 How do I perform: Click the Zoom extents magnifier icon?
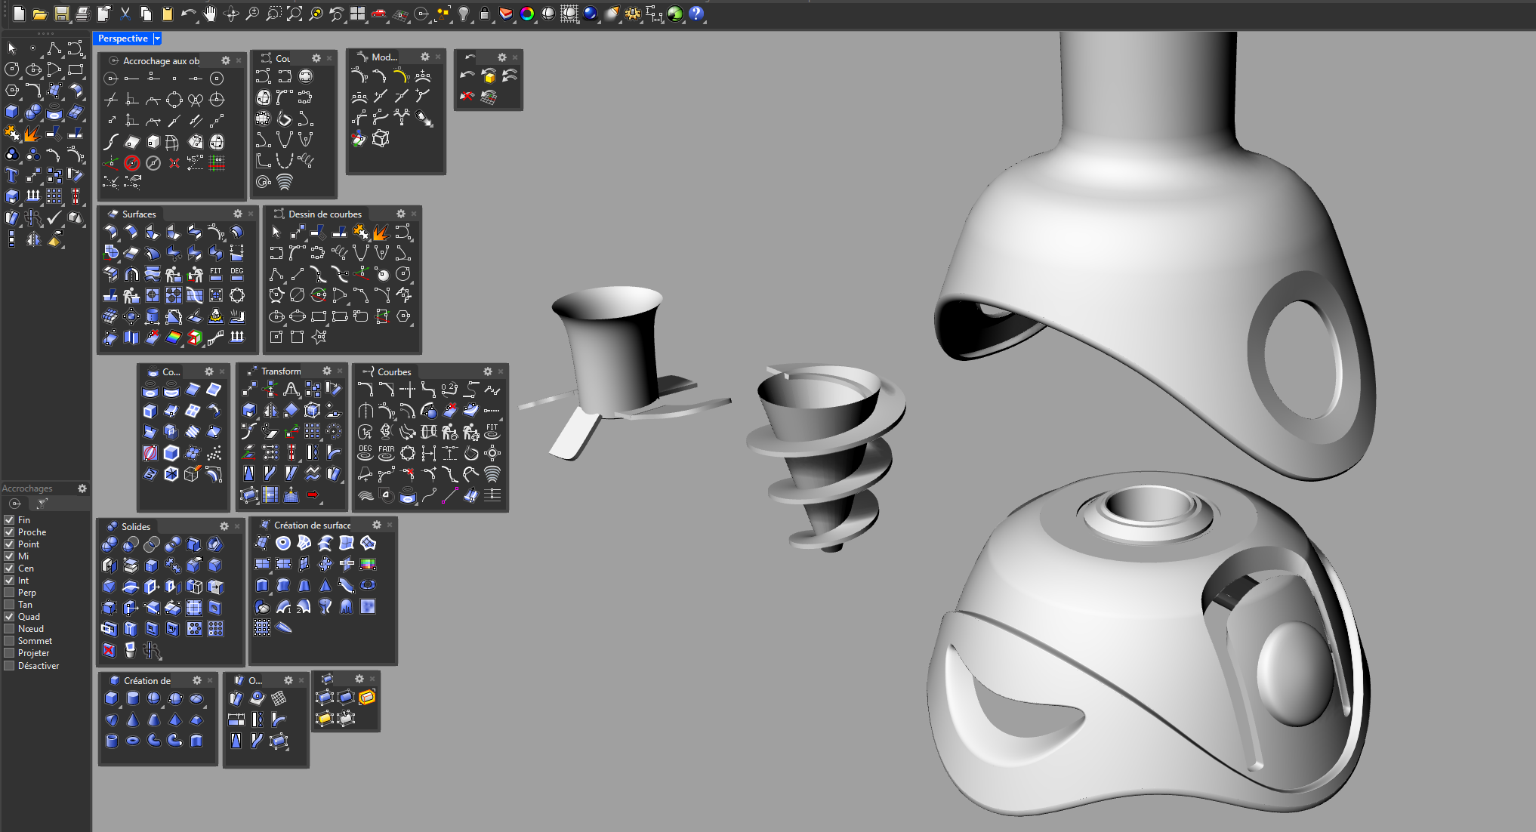coord(295,14)
